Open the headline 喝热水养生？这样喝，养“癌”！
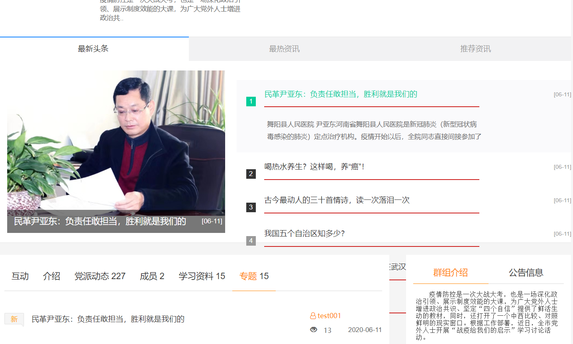 pos(314,167)
